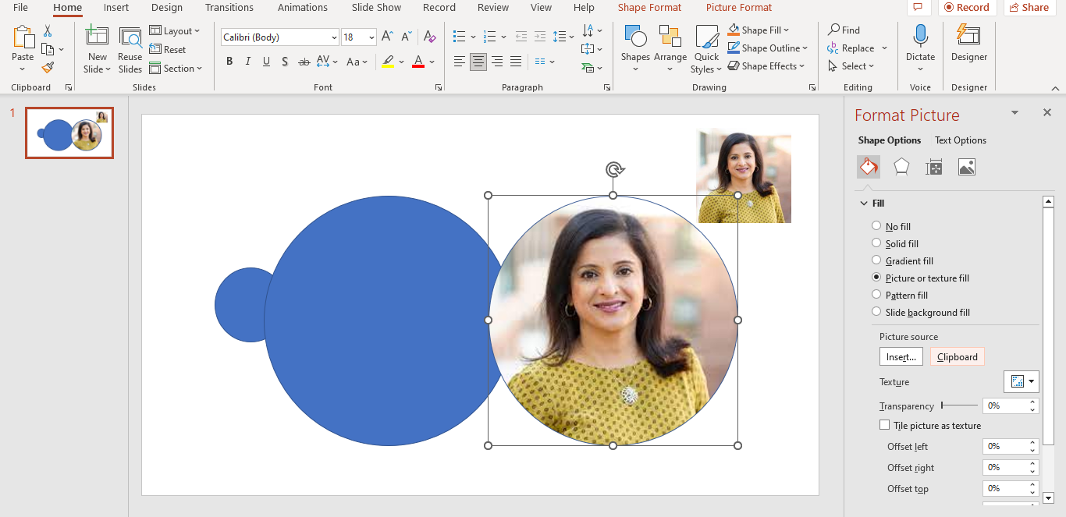This screenshot has width=1066, height=517.
Task: Open the Designer tool
Action: tap(968, 44)
